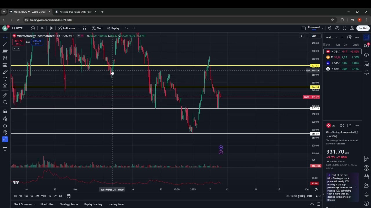The height and width of the screenshot is (208, 371).
Task: Expand the Fact of the day card
Action: [356, 187]
